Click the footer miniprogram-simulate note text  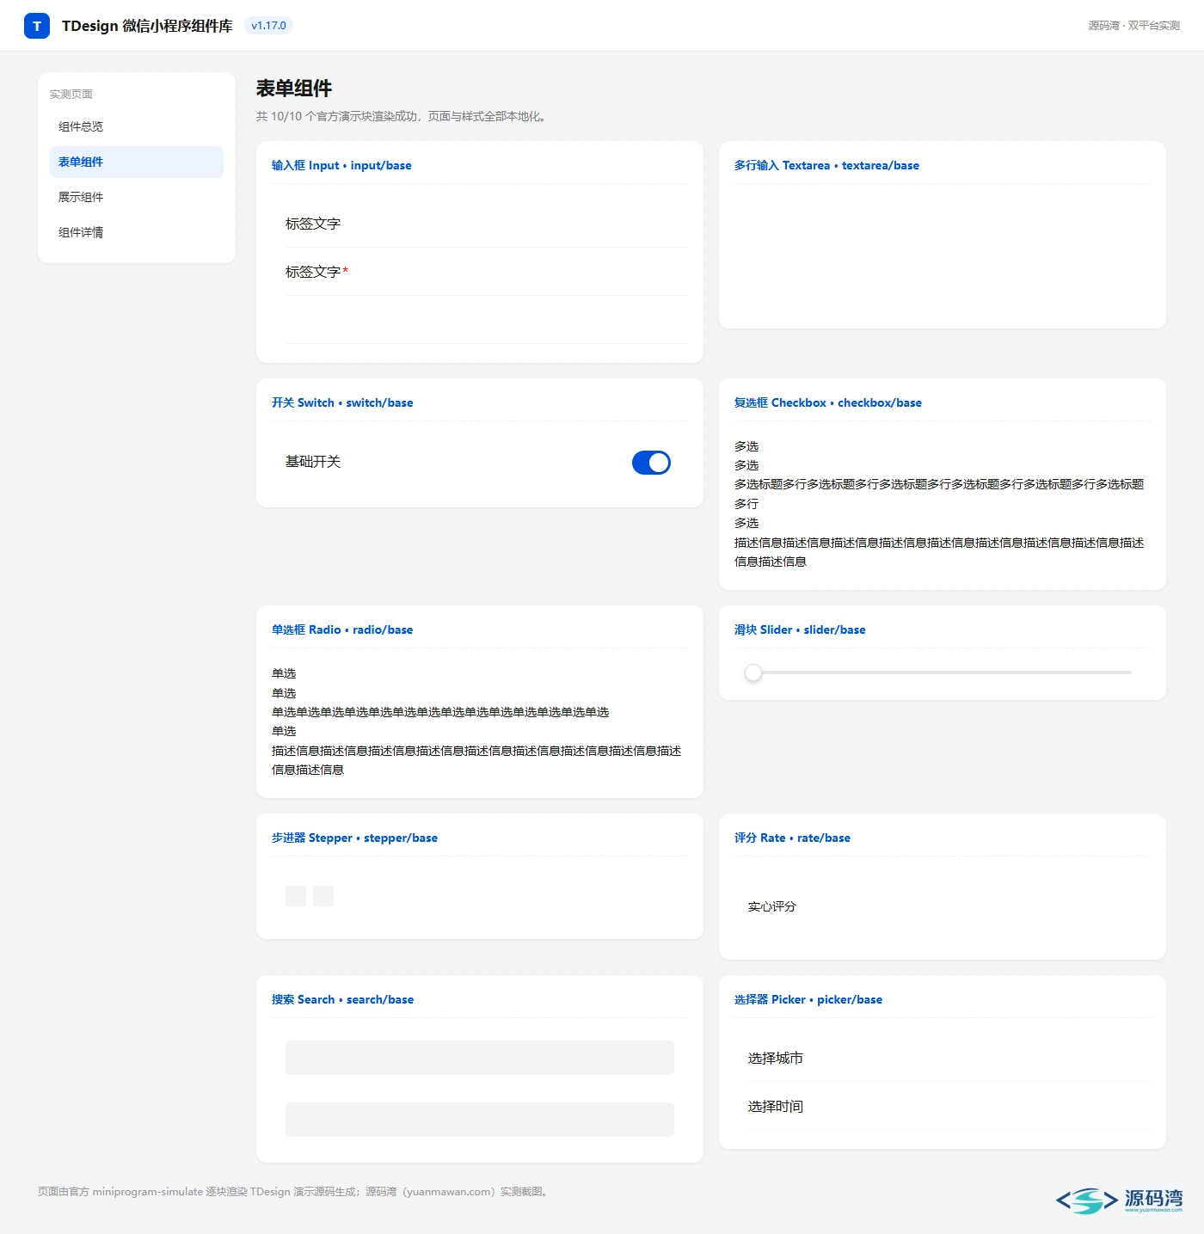[292, 1192]
